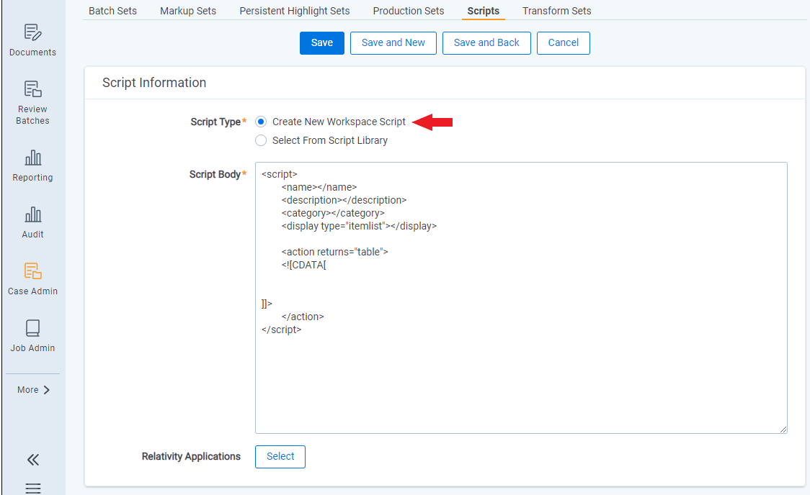The height and width of the screenshot is (495, 810).
Task: Click the <![CDATA[ line in script
Action: [304, 265]
